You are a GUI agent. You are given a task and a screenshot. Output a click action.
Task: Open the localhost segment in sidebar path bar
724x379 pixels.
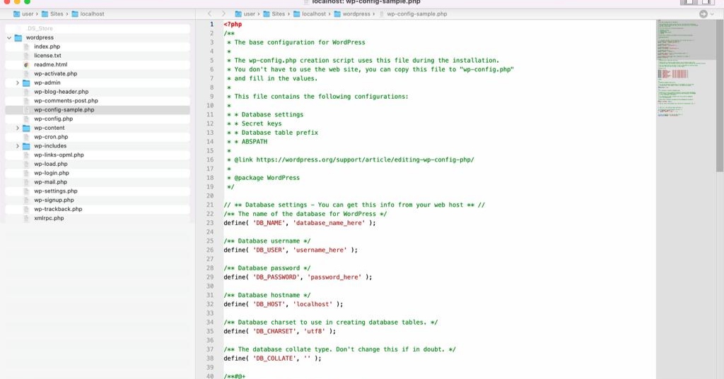88,14
